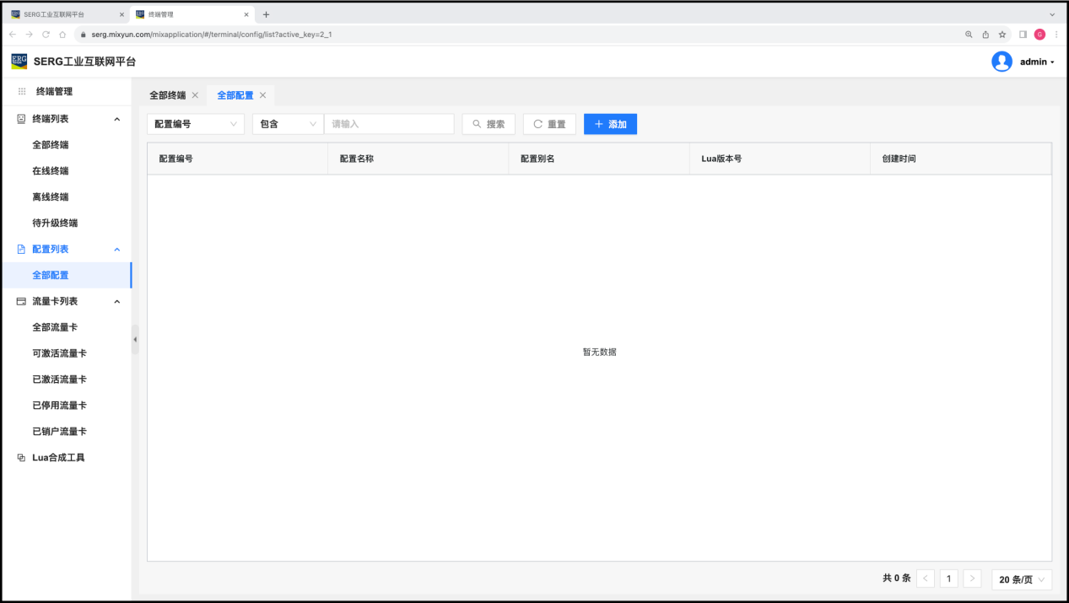Screen dimensions: 1069x603
Task: Close the 全部配置 tab with its X
Action: pyautogui.click(x=263, y=95)
